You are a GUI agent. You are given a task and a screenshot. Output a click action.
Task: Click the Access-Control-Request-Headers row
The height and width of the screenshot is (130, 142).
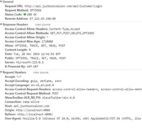[73, 89]
